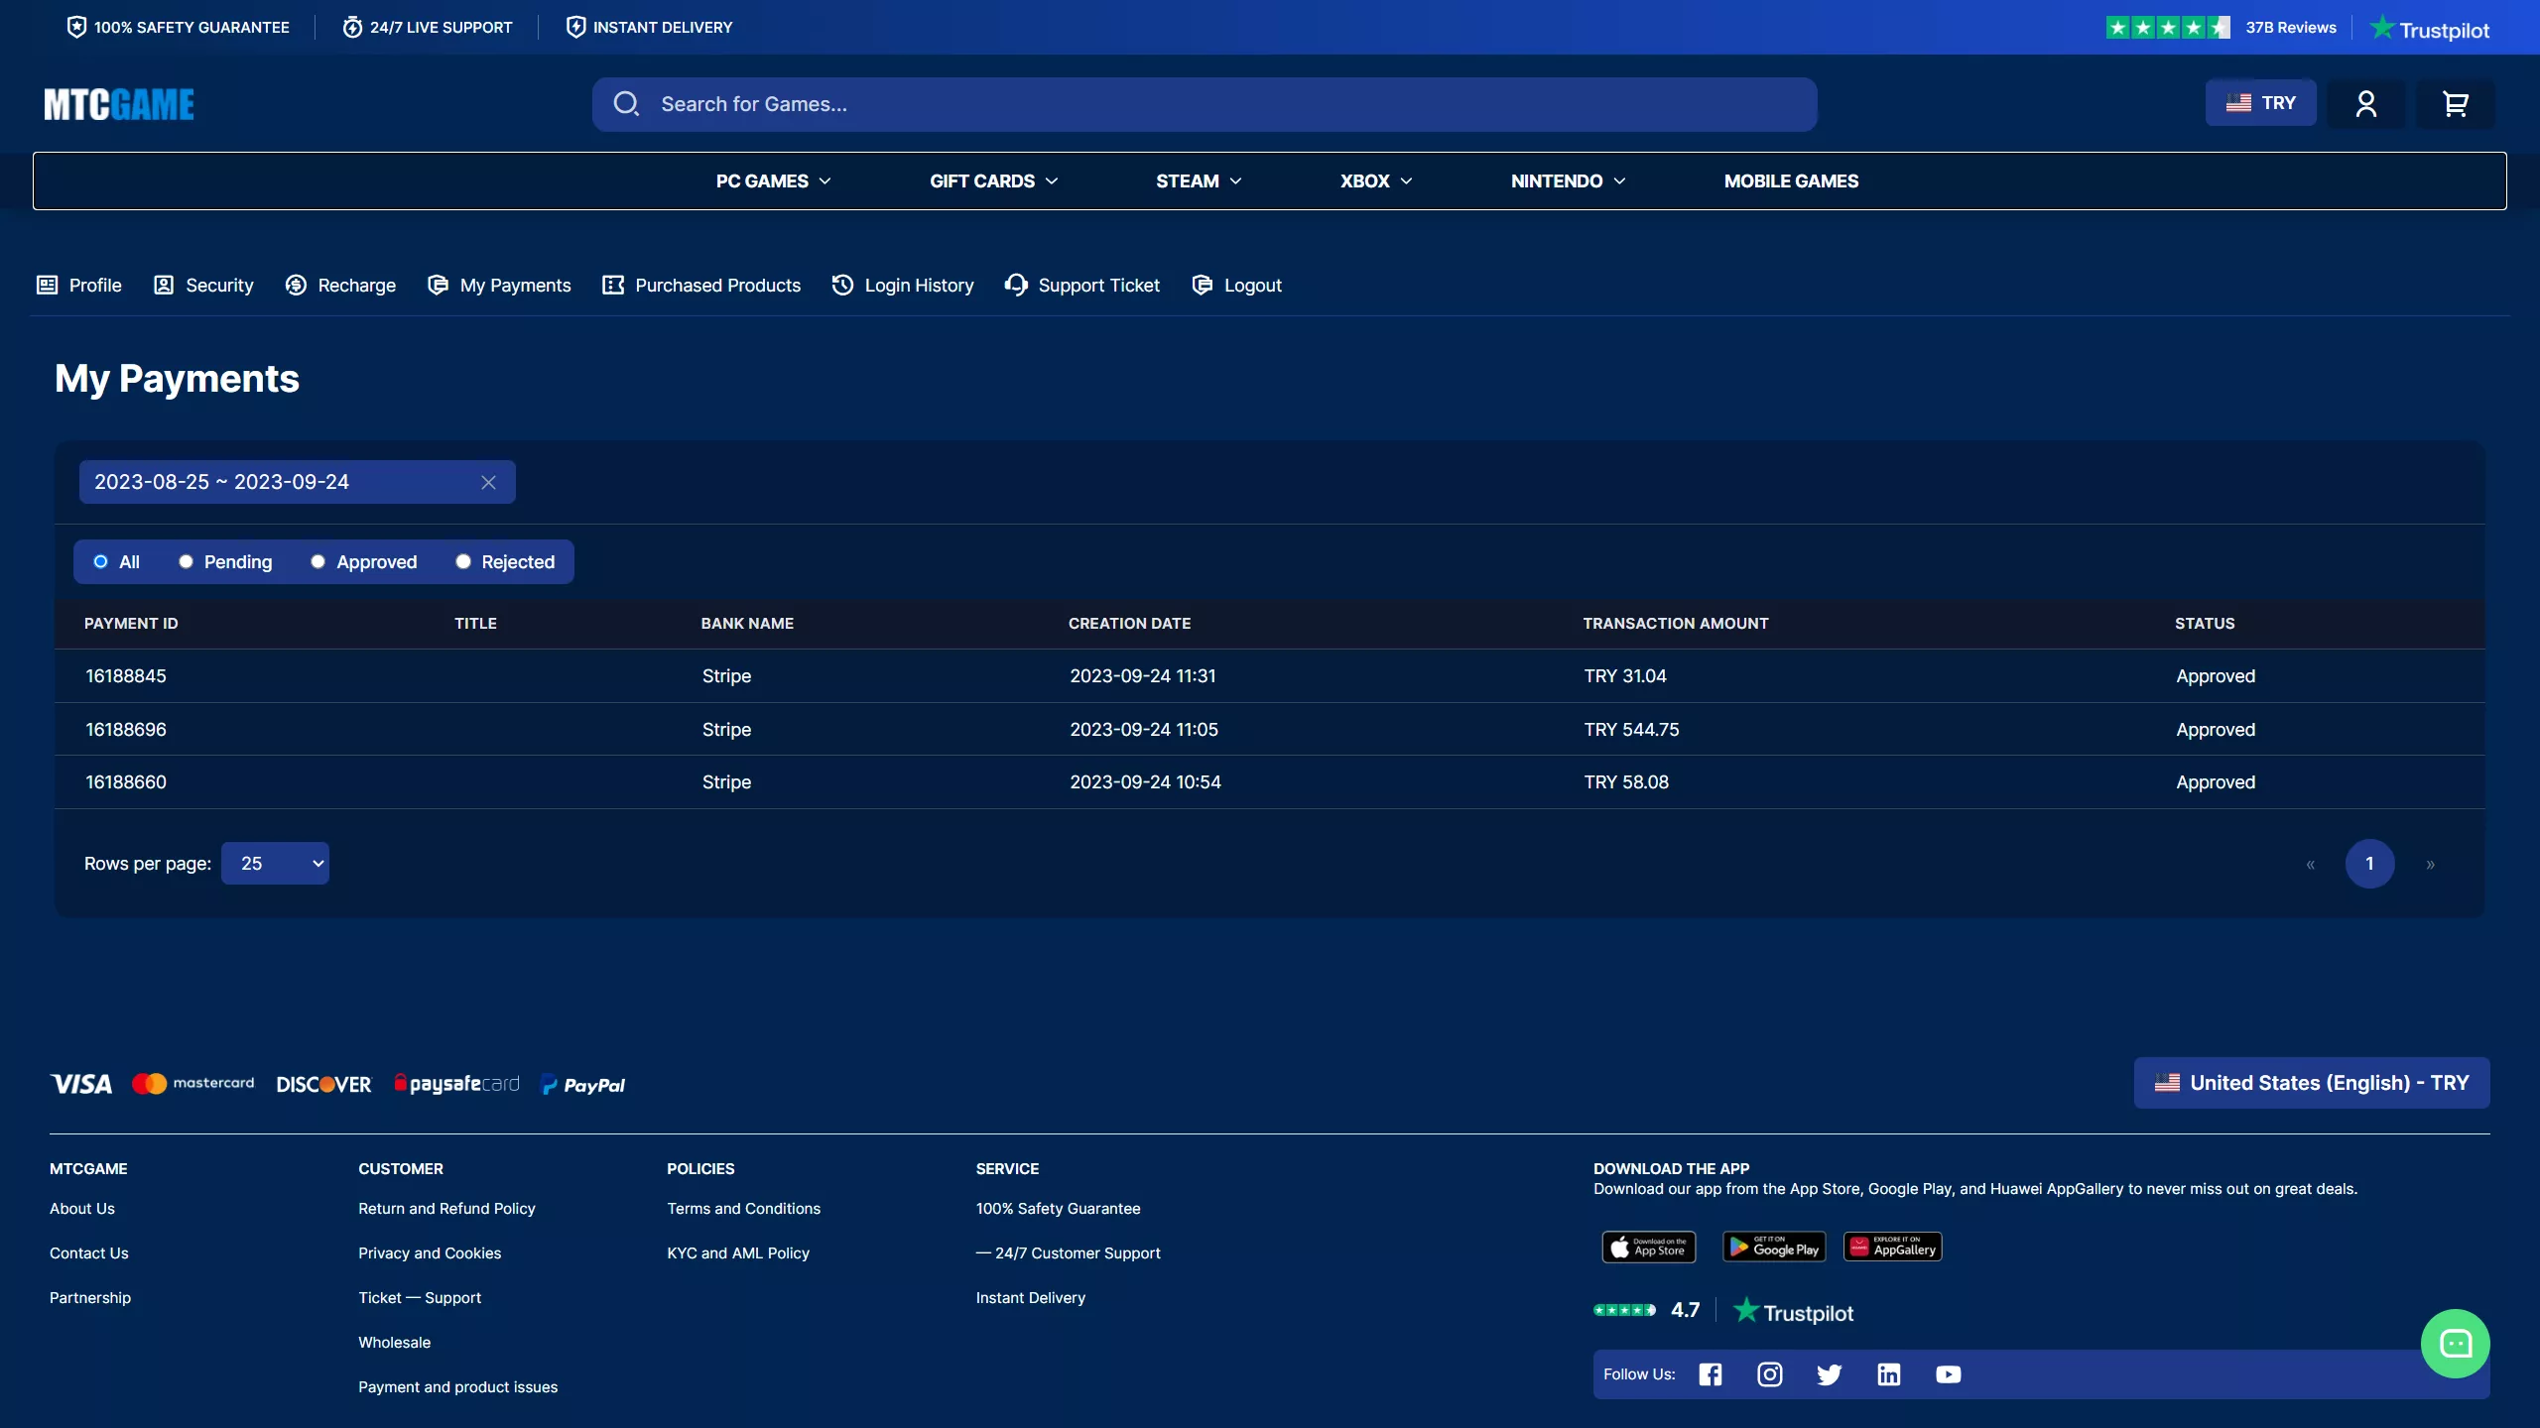Open the KYC and AML Policy link

click(738, 1253)
